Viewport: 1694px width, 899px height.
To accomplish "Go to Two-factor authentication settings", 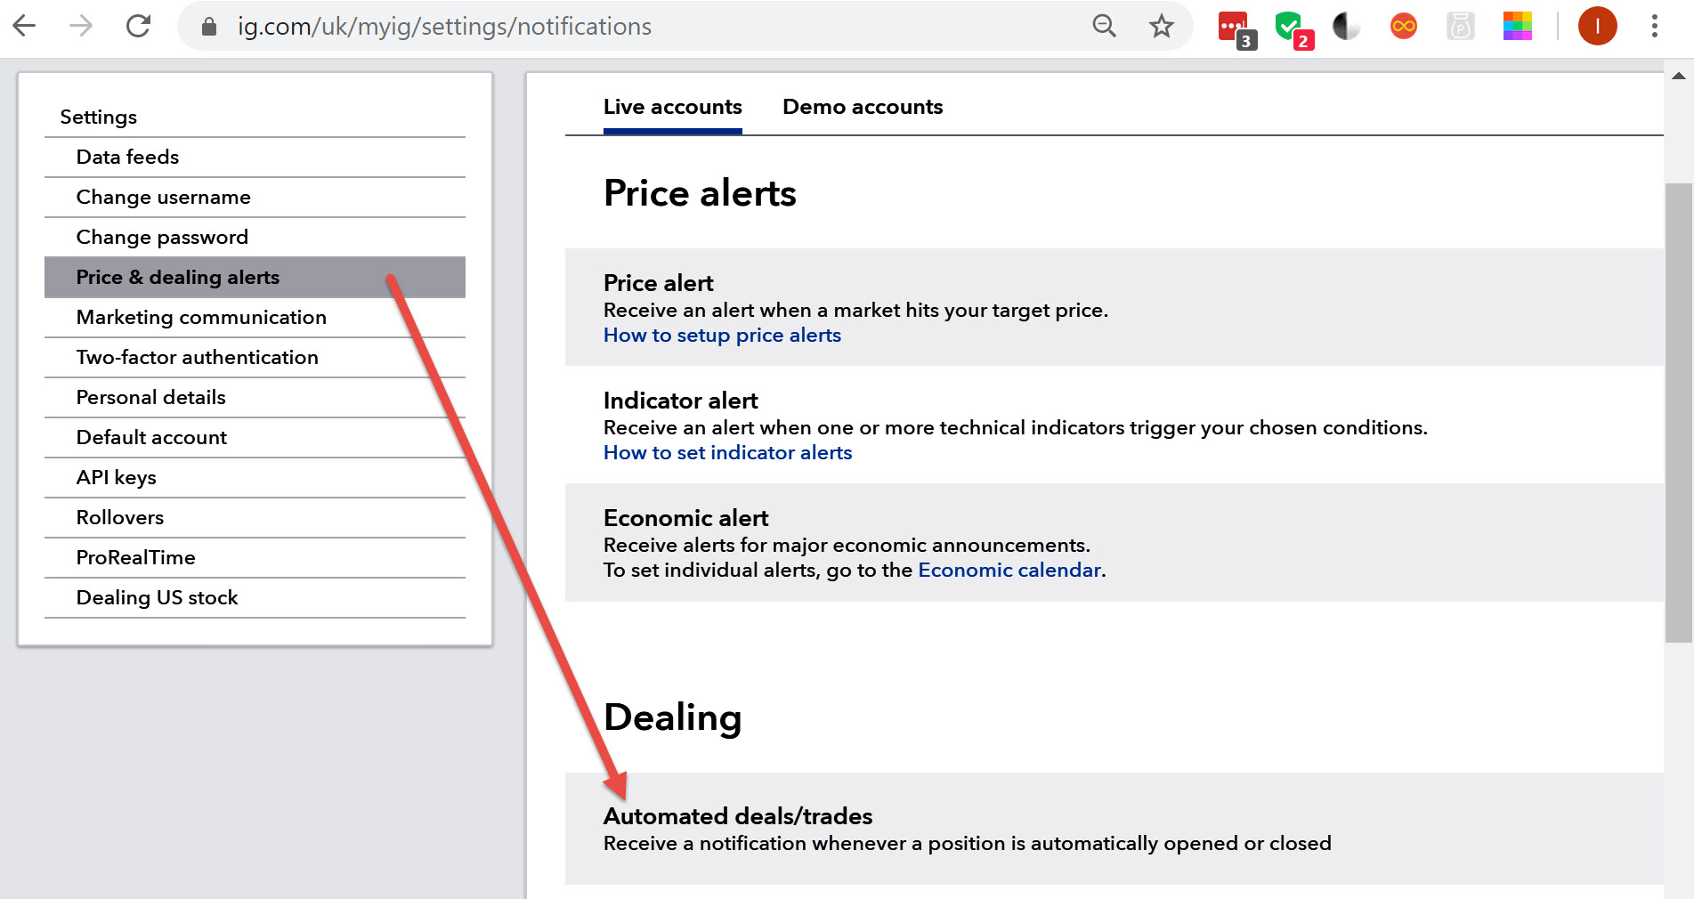I will (x=197, y=358).
